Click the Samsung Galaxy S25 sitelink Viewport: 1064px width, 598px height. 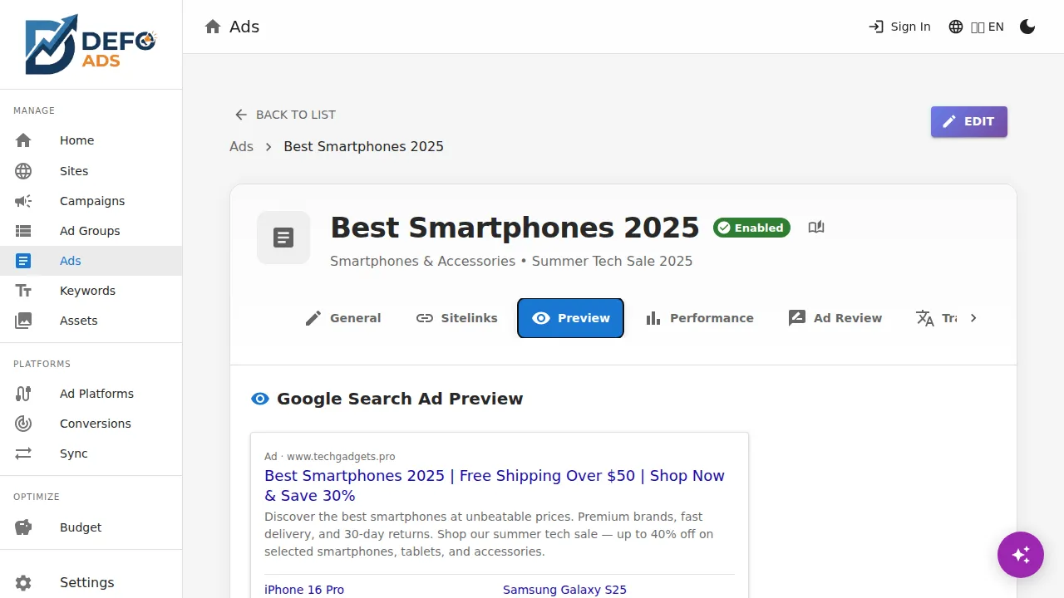(564, 590)
